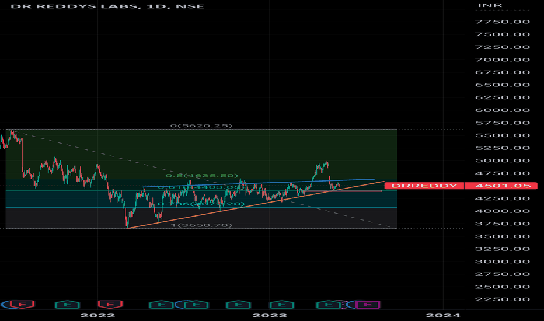Click the last green earnings marker before the purple one

point(328,305)
